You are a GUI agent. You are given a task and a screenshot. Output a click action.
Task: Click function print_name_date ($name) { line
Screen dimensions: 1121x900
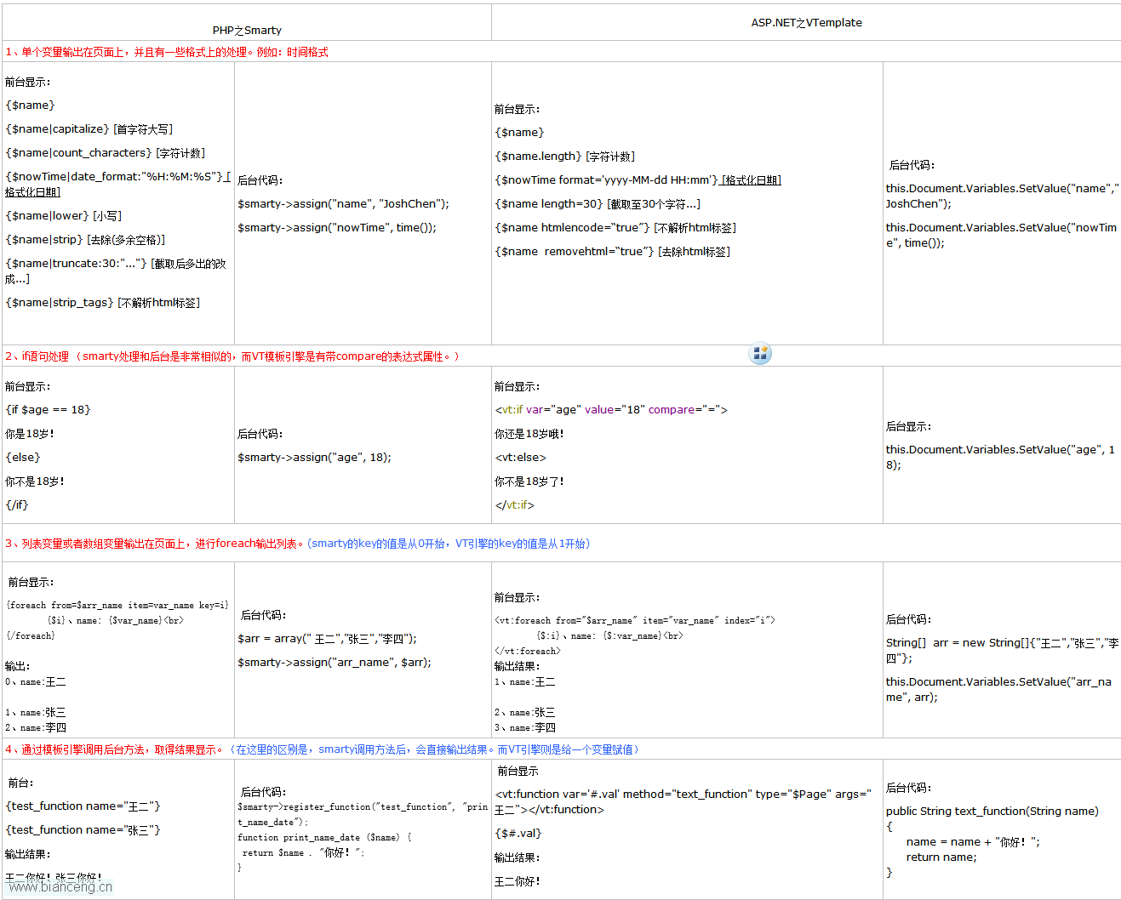325,838
